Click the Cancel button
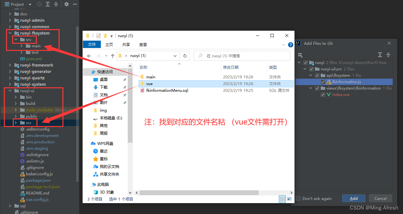This screenshot has height=214, width=403. pyautogui.click(x=380, y=198)
